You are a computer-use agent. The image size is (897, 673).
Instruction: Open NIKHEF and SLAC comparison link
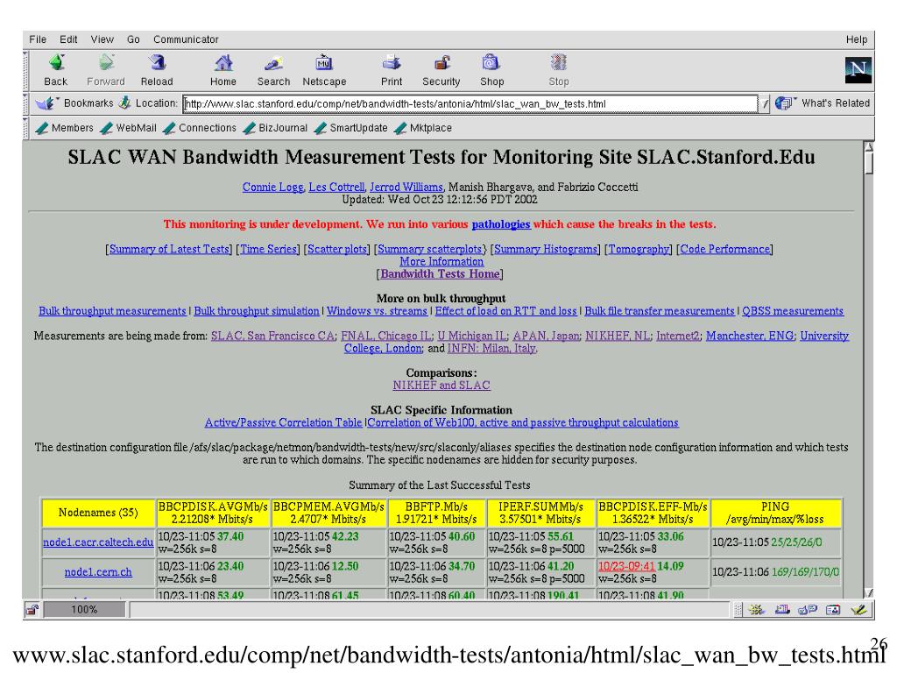441,386
